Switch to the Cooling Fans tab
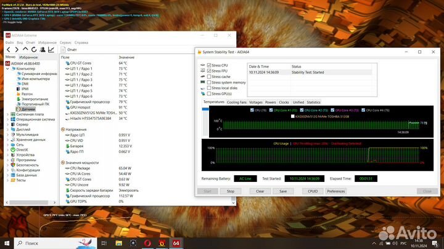 point(236,102)
